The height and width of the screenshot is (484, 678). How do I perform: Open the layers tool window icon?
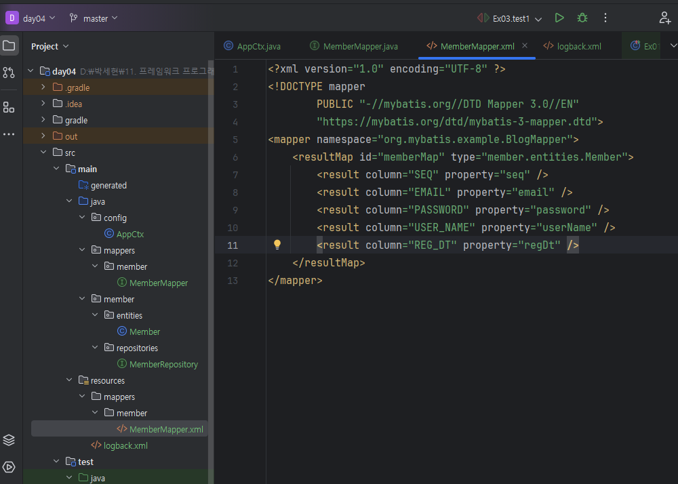point(9,440)
